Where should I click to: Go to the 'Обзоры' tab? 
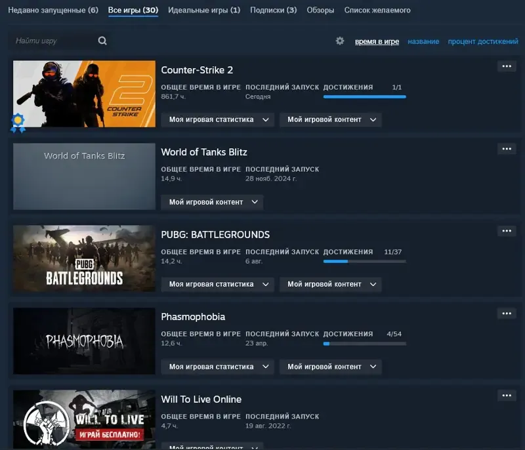(x=320, y=10)
